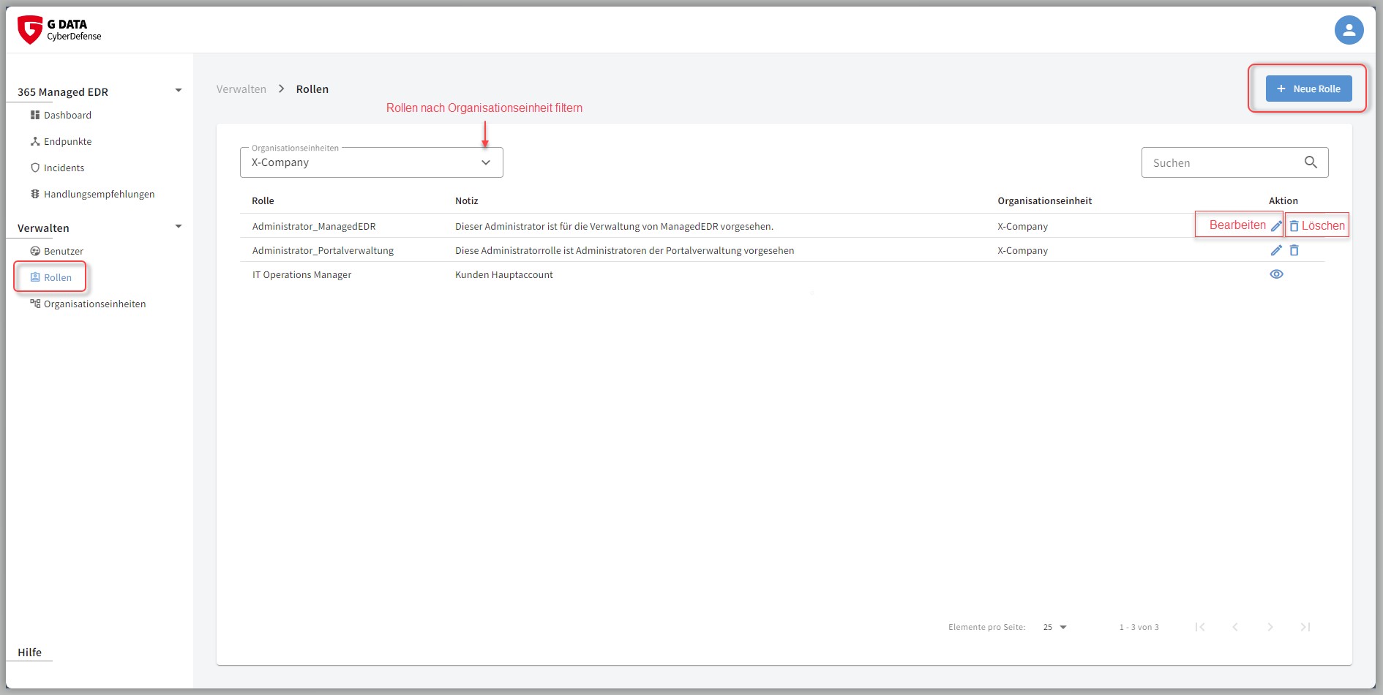Click X-Company cell in Administrator_ManagedEDR row
Image resolution: width=1383 pixels, height=695 pixels.
[x=1022, y=227]
